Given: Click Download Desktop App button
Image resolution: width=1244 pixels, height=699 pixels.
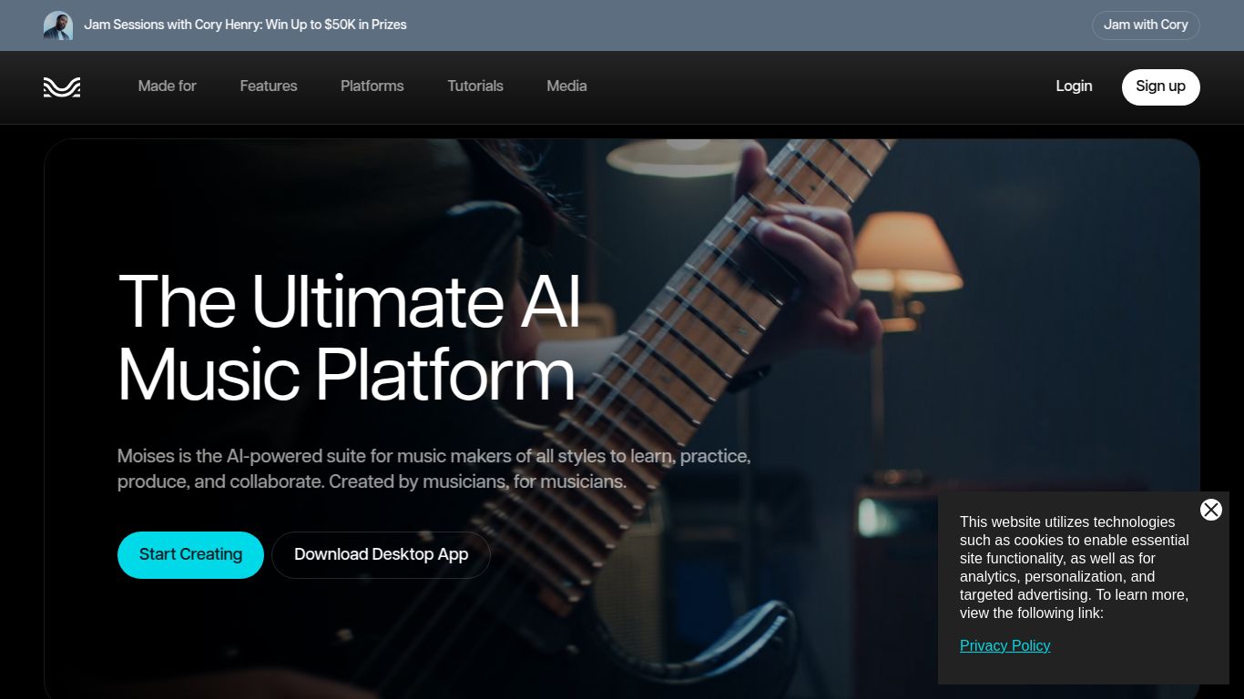Looking at the screenshot, I should [381, 554].
